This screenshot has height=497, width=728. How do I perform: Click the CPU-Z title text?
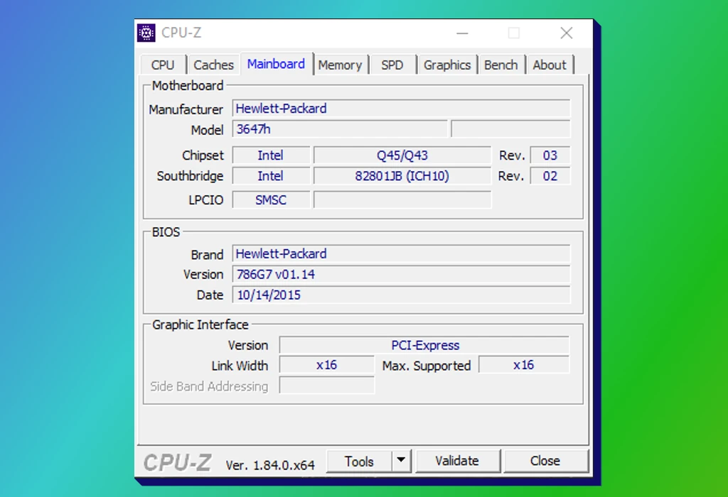point(181,33)
